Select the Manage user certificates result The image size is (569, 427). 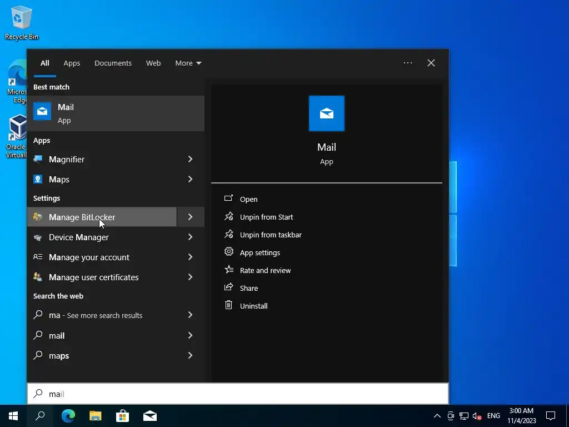point(102,277)
